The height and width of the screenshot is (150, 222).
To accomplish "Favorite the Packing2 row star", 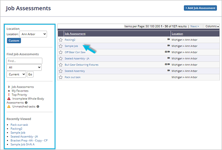I will click(61, 40).
